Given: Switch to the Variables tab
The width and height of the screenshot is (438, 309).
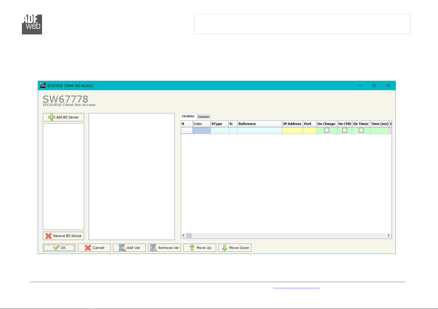Looking at the screenshot, I should pyautogui.click(x=188, y=116).
